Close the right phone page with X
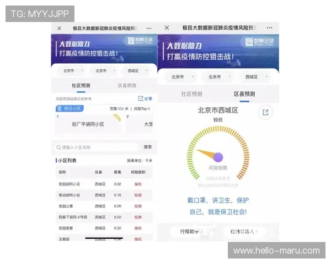Image resolution: width=331 pixels, height=264 pixels. (x=167, y=28)
